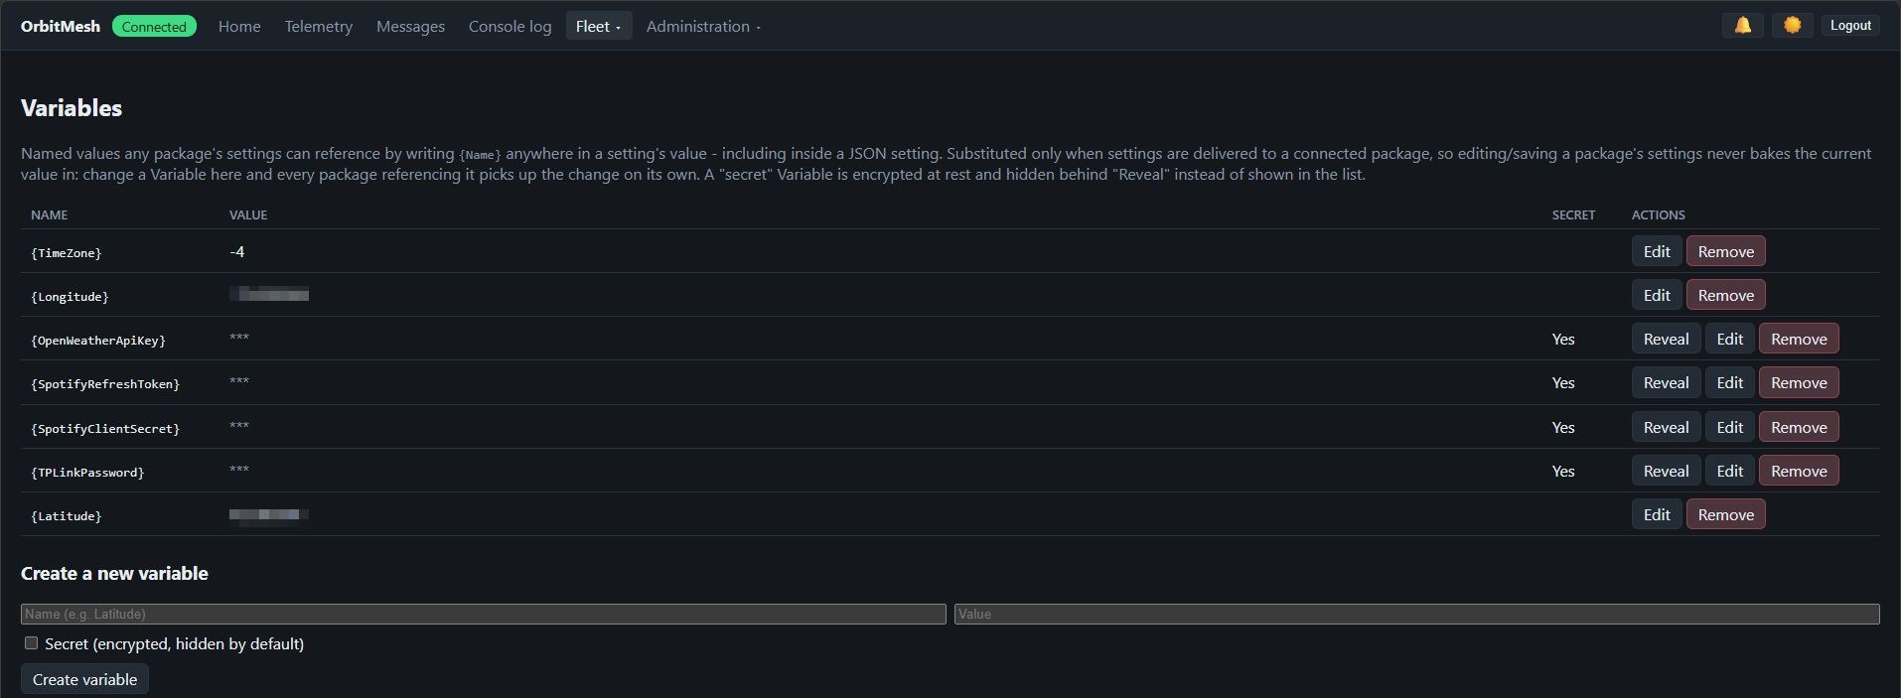This screenshot has height=698, width=1901.
Task: Select the {TPLinkPassword} name cell
Action: 87,473
